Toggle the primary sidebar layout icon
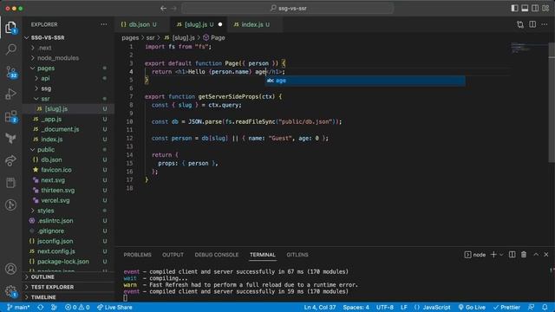 pyautogui.click(x=514, y=8)
